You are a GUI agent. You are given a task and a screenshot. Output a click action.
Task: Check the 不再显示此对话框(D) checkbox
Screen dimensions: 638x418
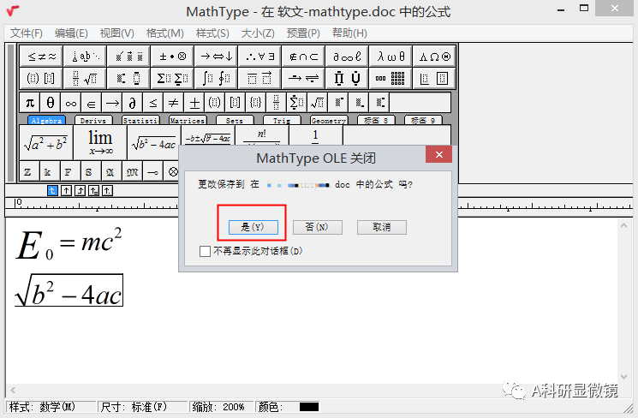[x=205, y=252]
